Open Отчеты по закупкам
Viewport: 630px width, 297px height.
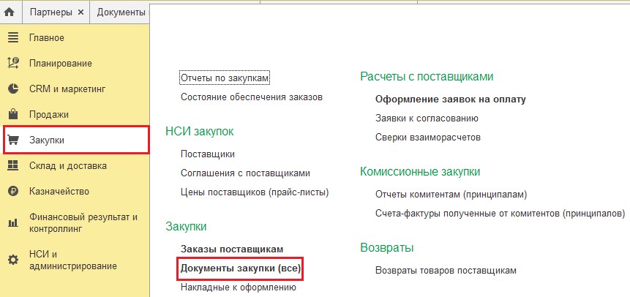224,78
